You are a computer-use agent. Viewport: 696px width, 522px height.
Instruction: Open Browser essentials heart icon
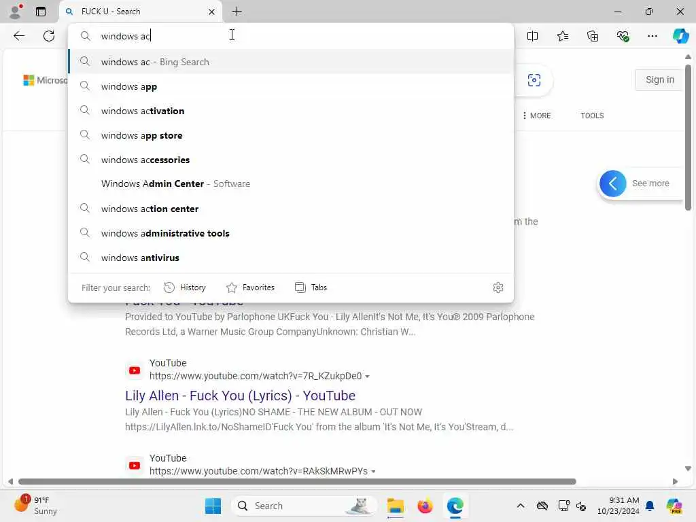pyautogui.click(x=623, y=36)
